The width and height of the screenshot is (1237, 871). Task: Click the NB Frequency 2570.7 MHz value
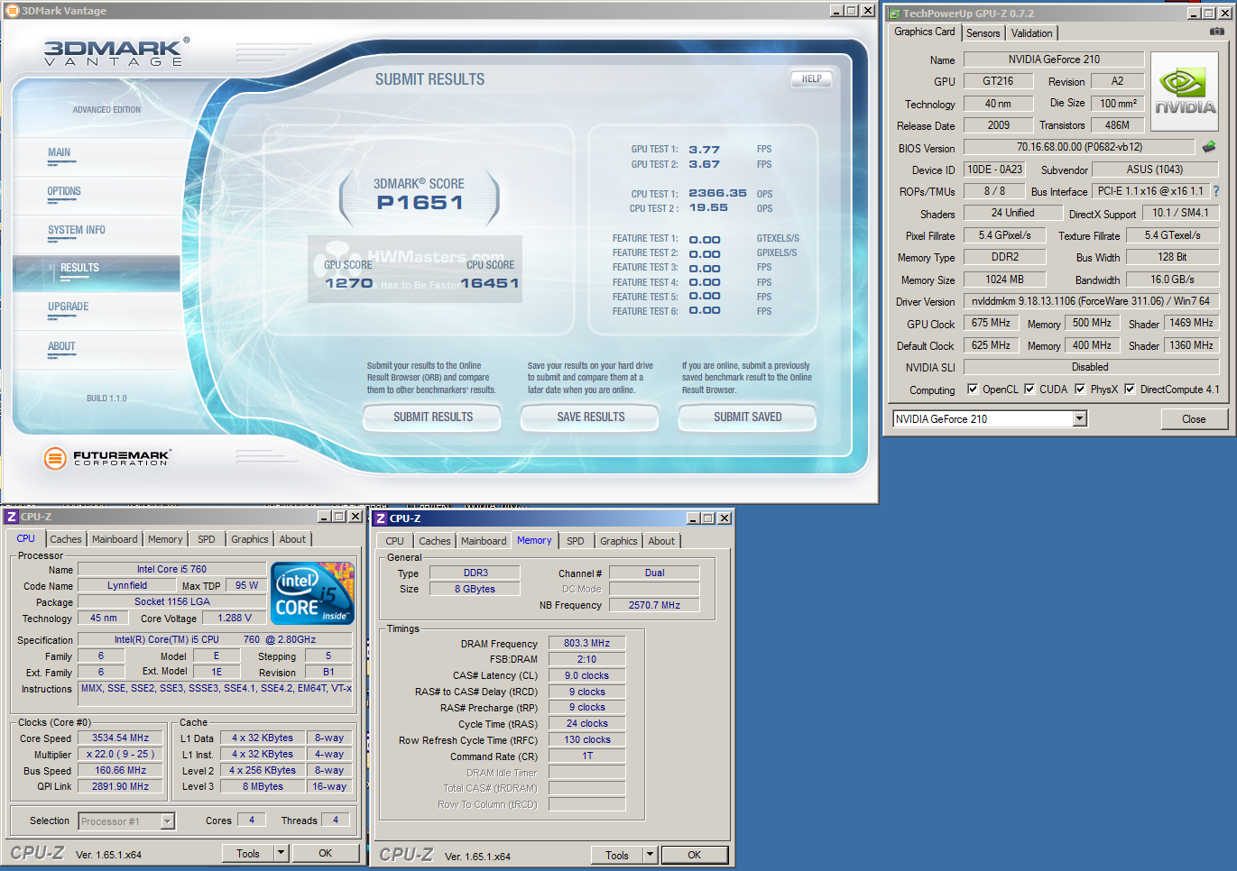click(654, 605)
